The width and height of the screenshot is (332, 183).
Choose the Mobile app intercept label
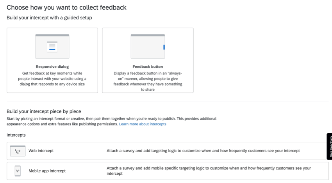click(47, 171)
